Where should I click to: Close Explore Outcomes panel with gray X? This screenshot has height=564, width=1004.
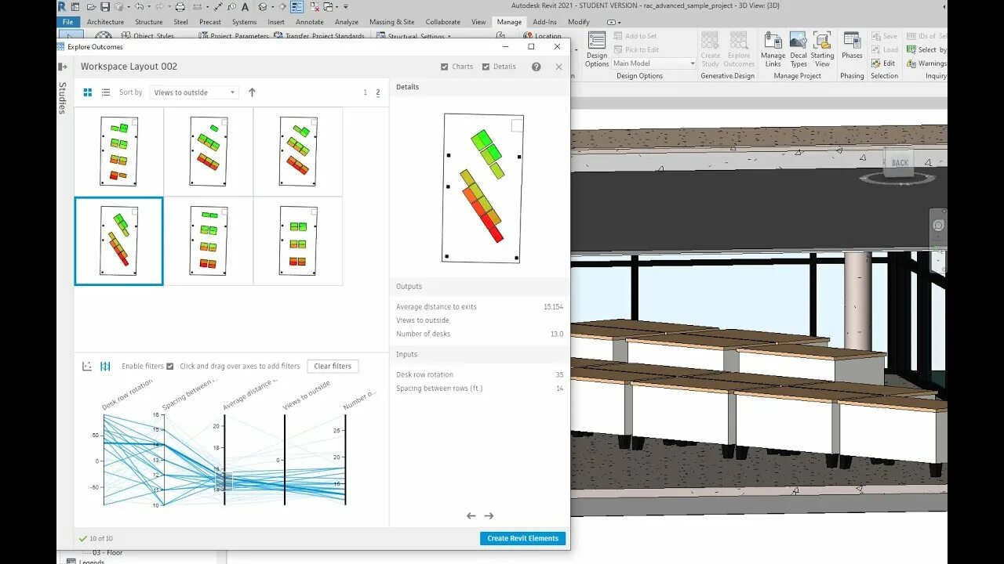coord(559,67)
